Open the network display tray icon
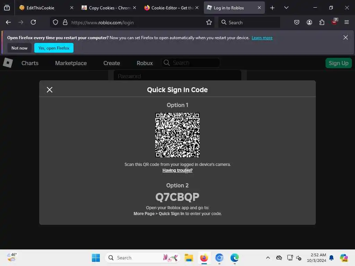This screenshot has height=266, width=355. 290,258
